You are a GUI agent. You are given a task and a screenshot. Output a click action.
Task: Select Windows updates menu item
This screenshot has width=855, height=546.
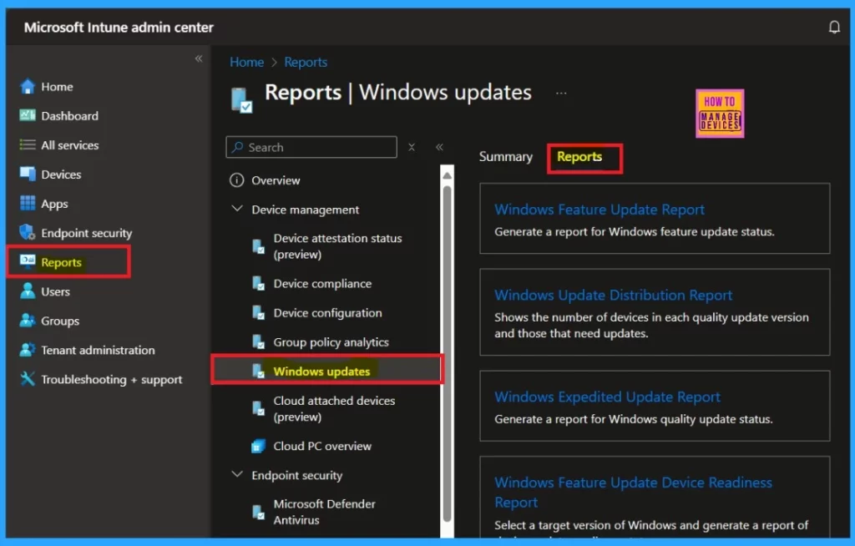click(321, 372)
